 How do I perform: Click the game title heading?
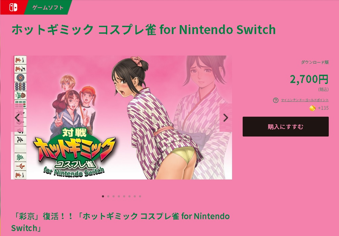(144, 30)
